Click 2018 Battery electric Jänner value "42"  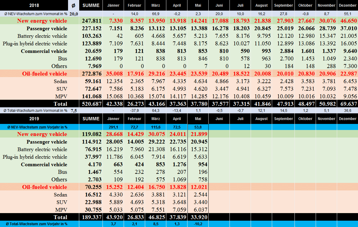[119, 36]
